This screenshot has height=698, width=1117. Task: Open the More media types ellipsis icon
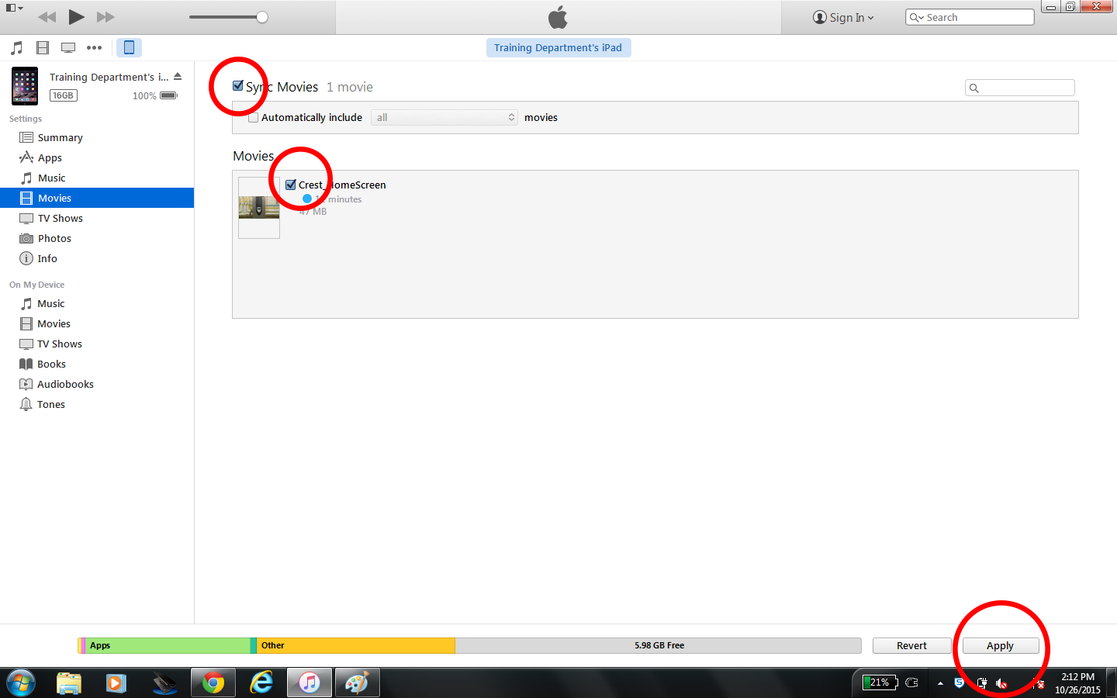point(94,48)
